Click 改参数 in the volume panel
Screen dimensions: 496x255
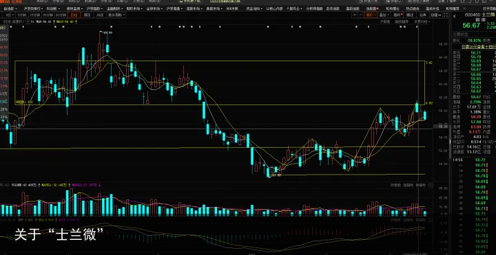pyautogui.click(x=395, y=185)
